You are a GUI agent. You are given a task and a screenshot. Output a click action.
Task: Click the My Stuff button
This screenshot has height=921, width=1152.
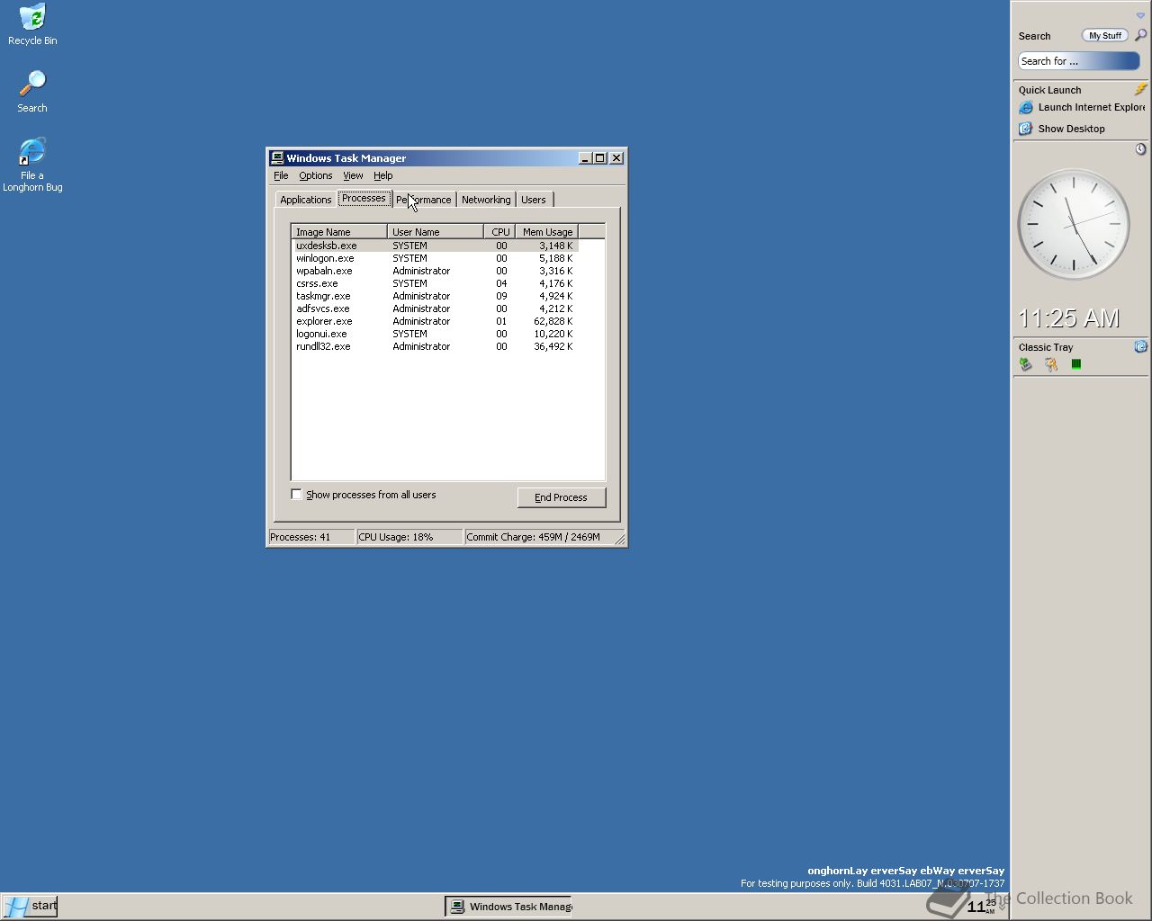[x=1105, y=35]
